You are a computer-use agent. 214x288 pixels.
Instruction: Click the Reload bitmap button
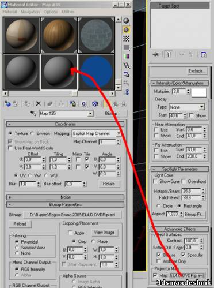point(20,224)
